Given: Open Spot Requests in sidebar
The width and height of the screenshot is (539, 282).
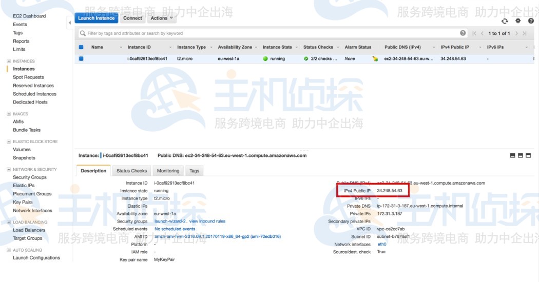Looking at the screenshot, I should 28,77.
